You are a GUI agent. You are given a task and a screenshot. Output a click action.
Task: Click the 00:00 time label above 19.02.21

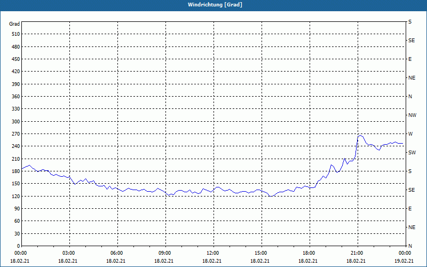coord(405,253)
